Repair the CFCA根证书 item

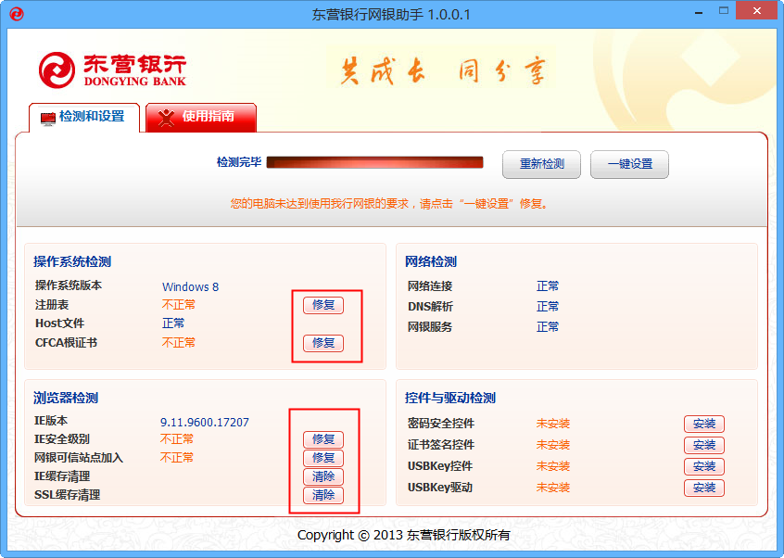(x=323, y=343)
